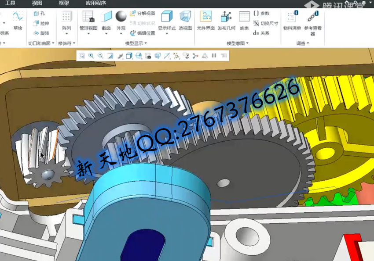Switch to the 应用程序 tab
The image size is (374, 261).
tap(96, 3)
